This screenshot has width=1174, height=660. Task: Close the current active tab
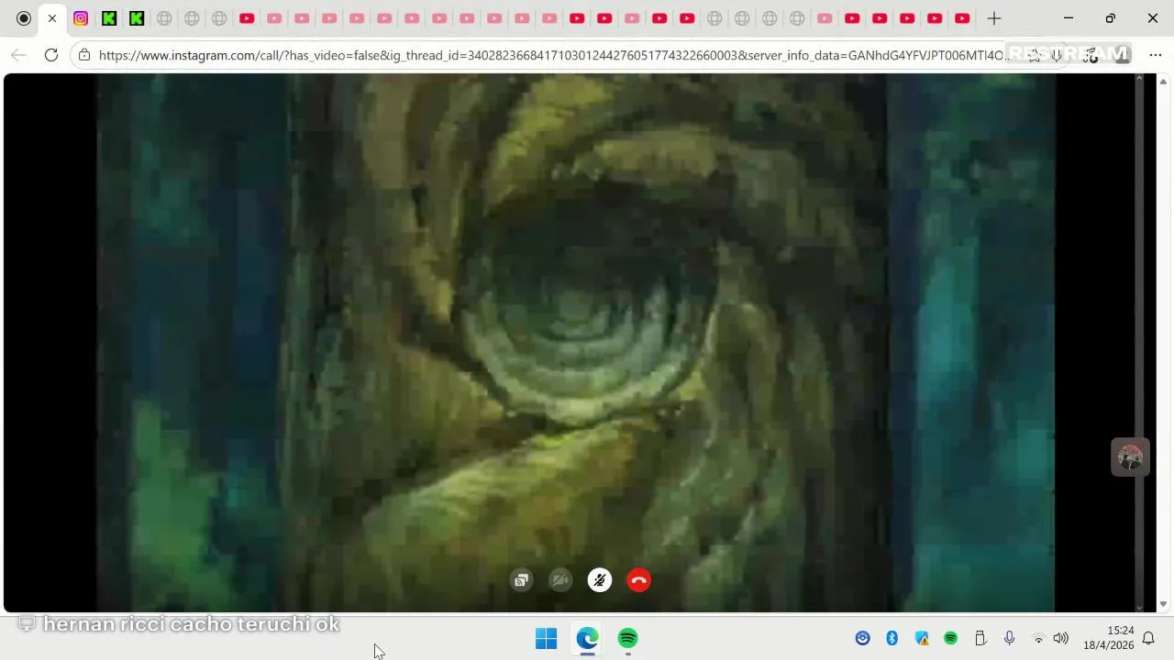pyautogui.click(x=52, y=18)
